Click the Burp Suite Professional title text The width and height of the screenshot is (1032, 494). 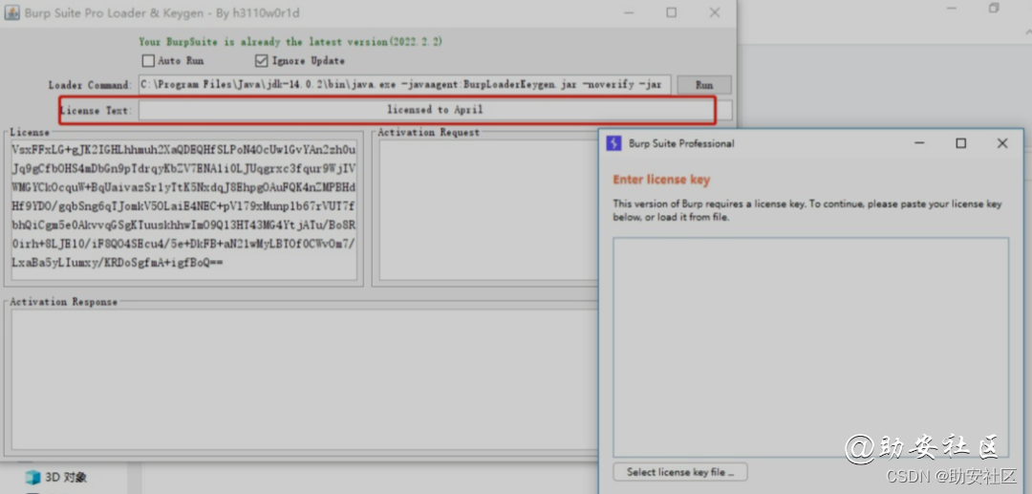click(681, 143)
